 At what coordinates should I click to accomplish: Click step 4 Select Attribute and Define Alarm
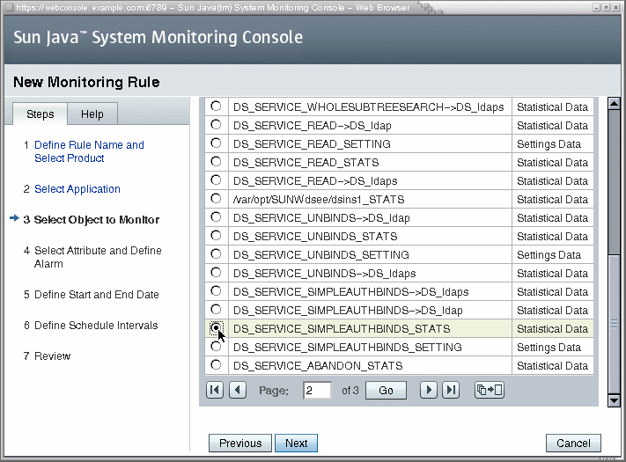point(98,257)
